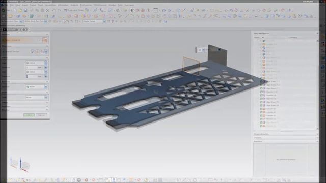Toggle checkbox for Extrude (5) feature
The width and height of the screenshot is (326, 183).
click(x=261, y=109)
